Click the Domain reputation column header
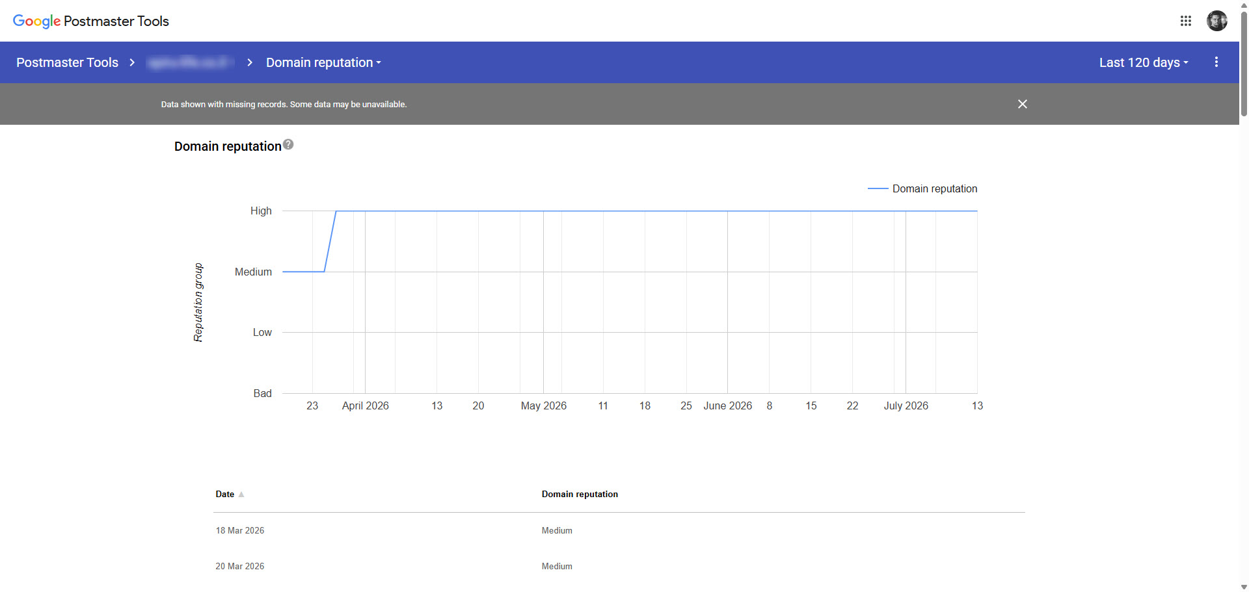This screenshot has width=1249, height=592. (580, 494)
